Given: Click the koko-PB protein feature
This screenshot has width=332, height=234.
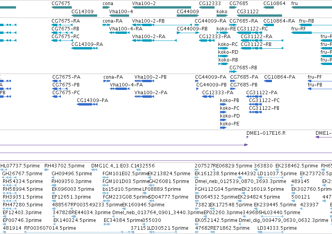Looking at the screenshot, I should tap(223, 104).
